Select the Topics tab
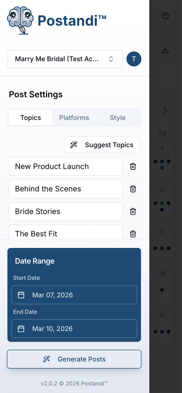The image size is (182, 393). click(31, 118)
